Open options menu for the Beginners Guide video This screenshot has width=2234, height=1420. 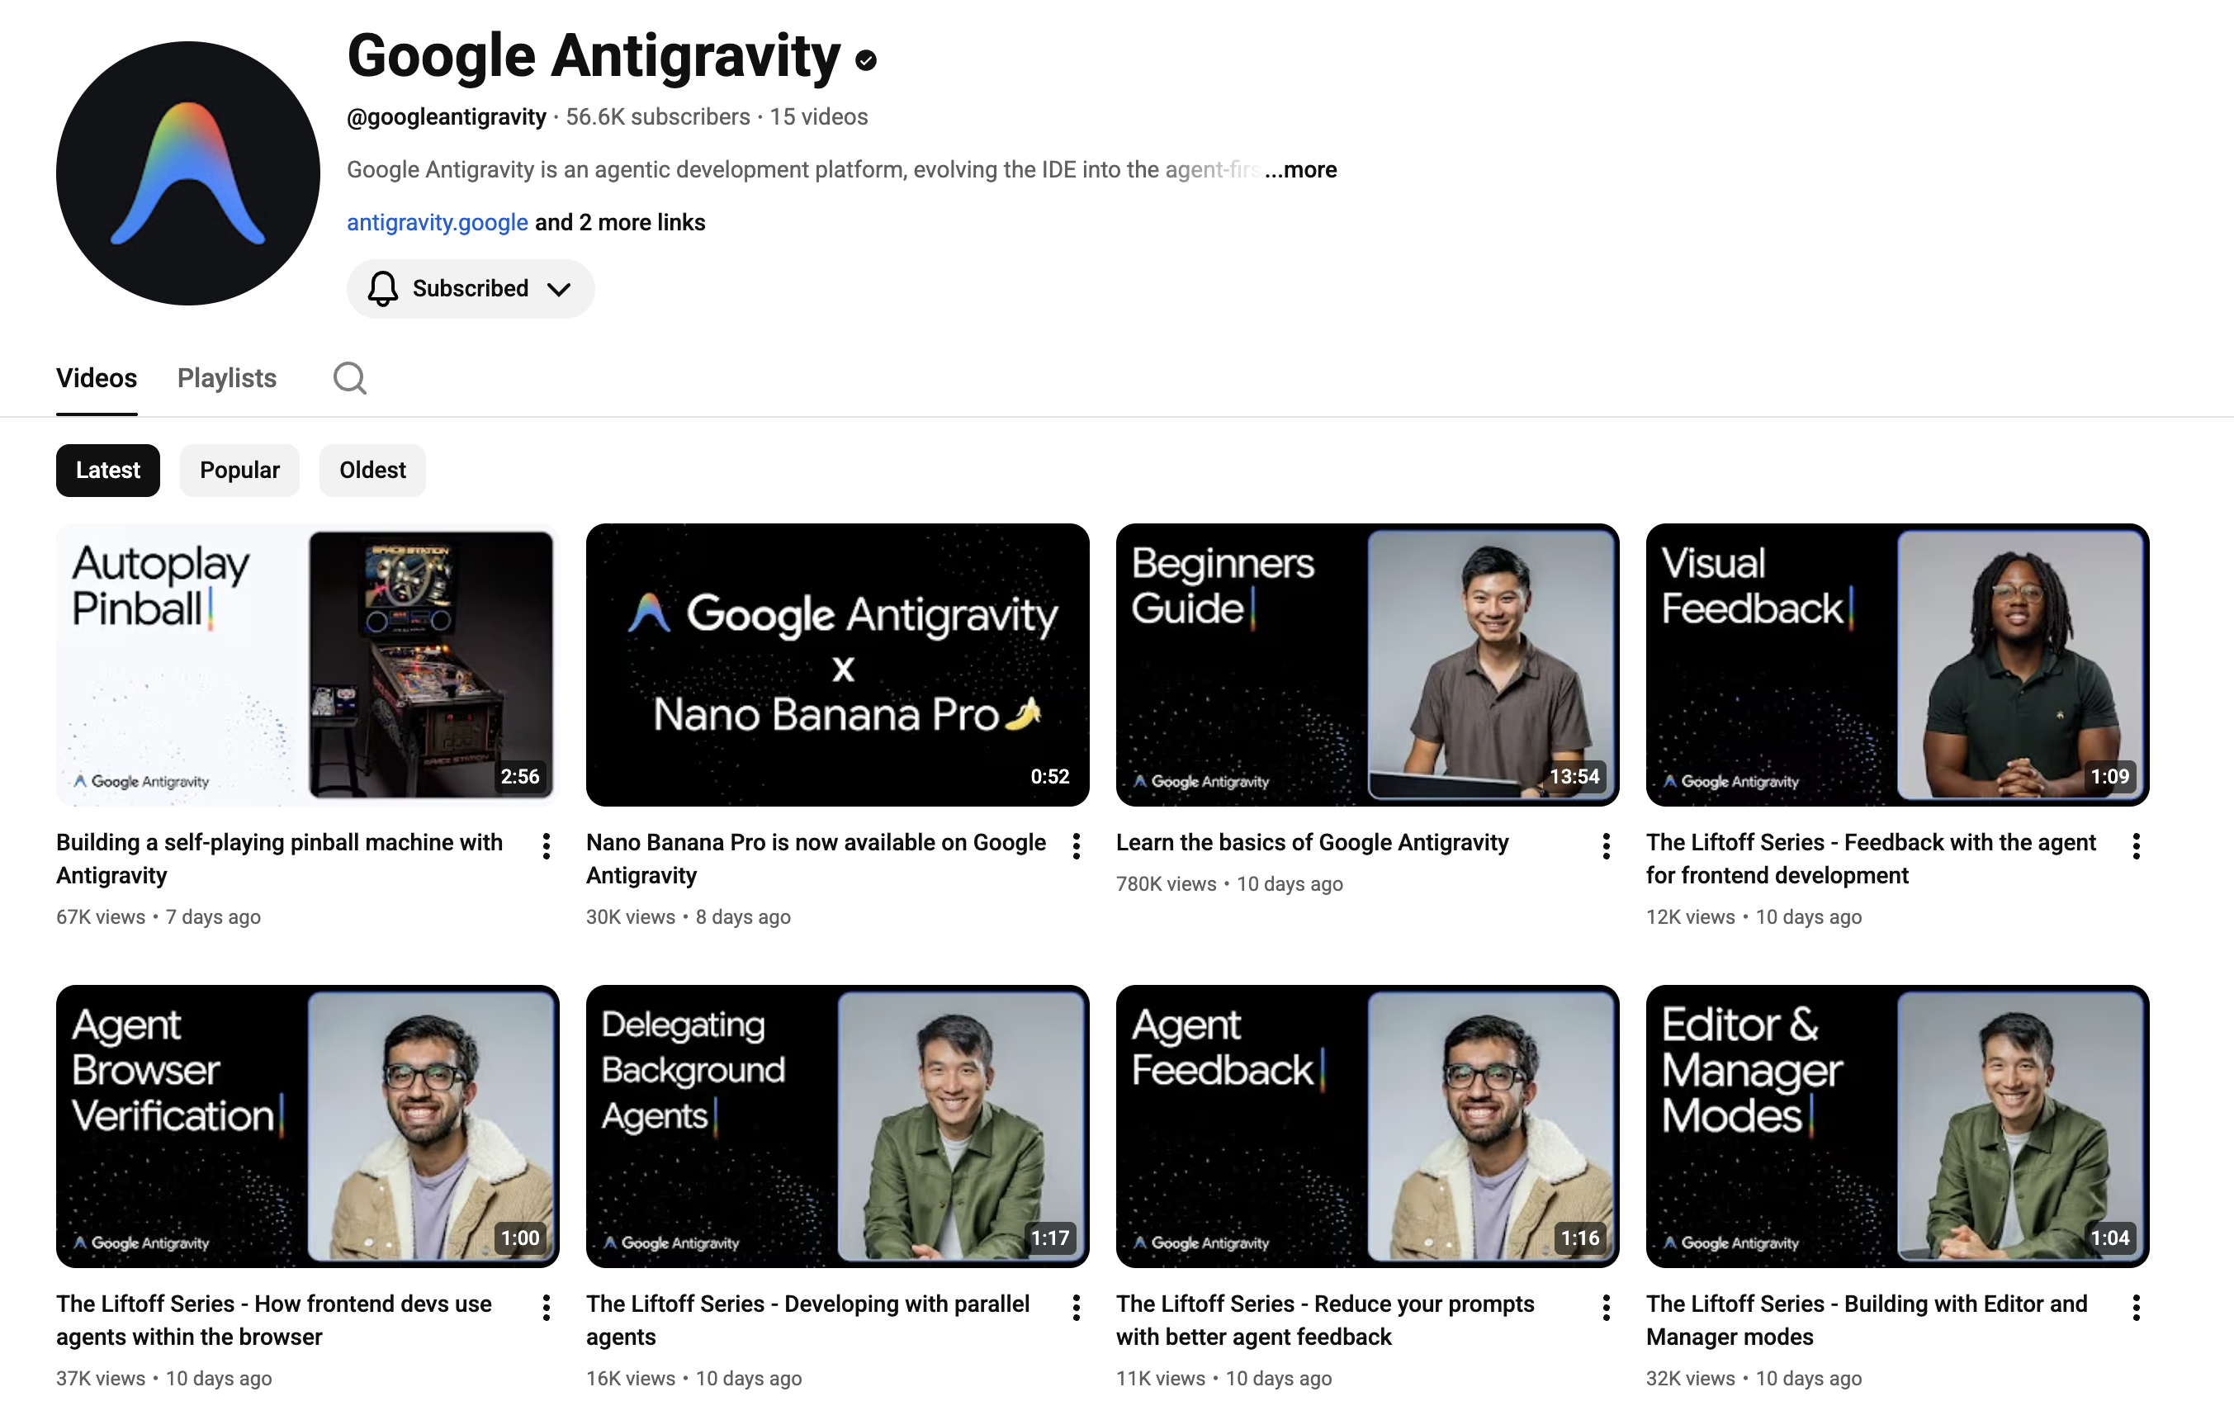tap(1605, 846)
